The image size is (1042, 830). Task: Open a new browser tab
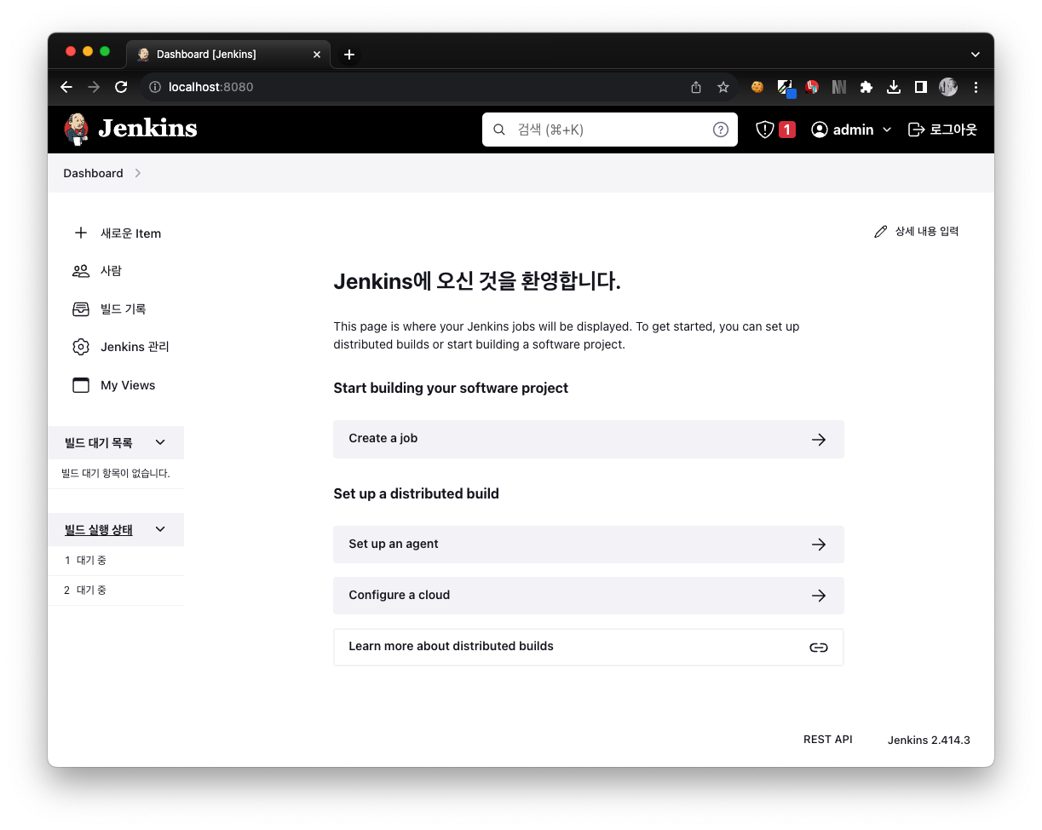pyautogui.click(x=348, y=55)
